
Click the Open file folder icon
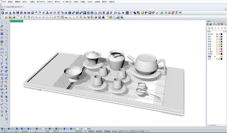pyautogui.click(x=6, y=17)
